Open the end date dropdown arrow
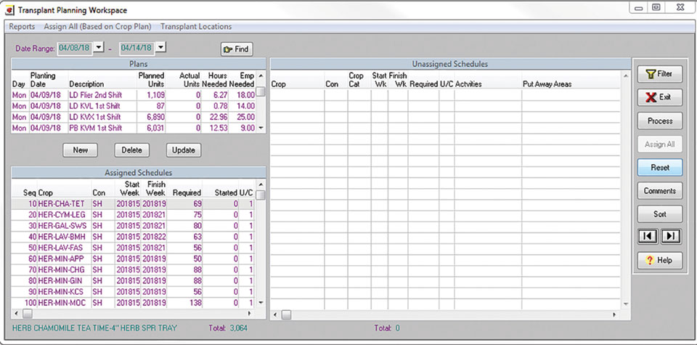 click(x=161, y=46)
